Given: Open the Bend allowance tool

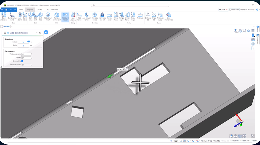Looking at the screenshot, I should [x=4, y=16].
